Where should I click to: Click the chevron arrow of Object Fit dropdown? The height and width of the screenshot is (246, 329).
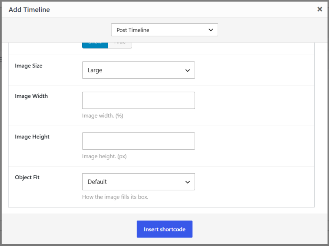188,182
